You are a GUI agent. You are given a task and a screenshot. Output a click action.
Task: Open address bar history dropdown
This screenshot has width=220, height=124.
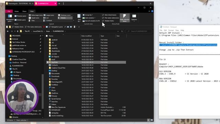(118, 31)
